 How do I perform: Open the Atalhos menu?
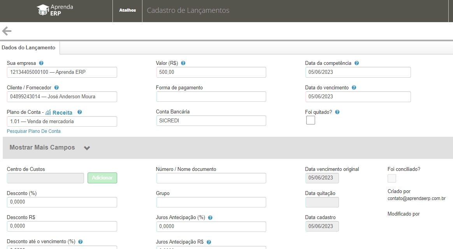[x=127, y=10]
